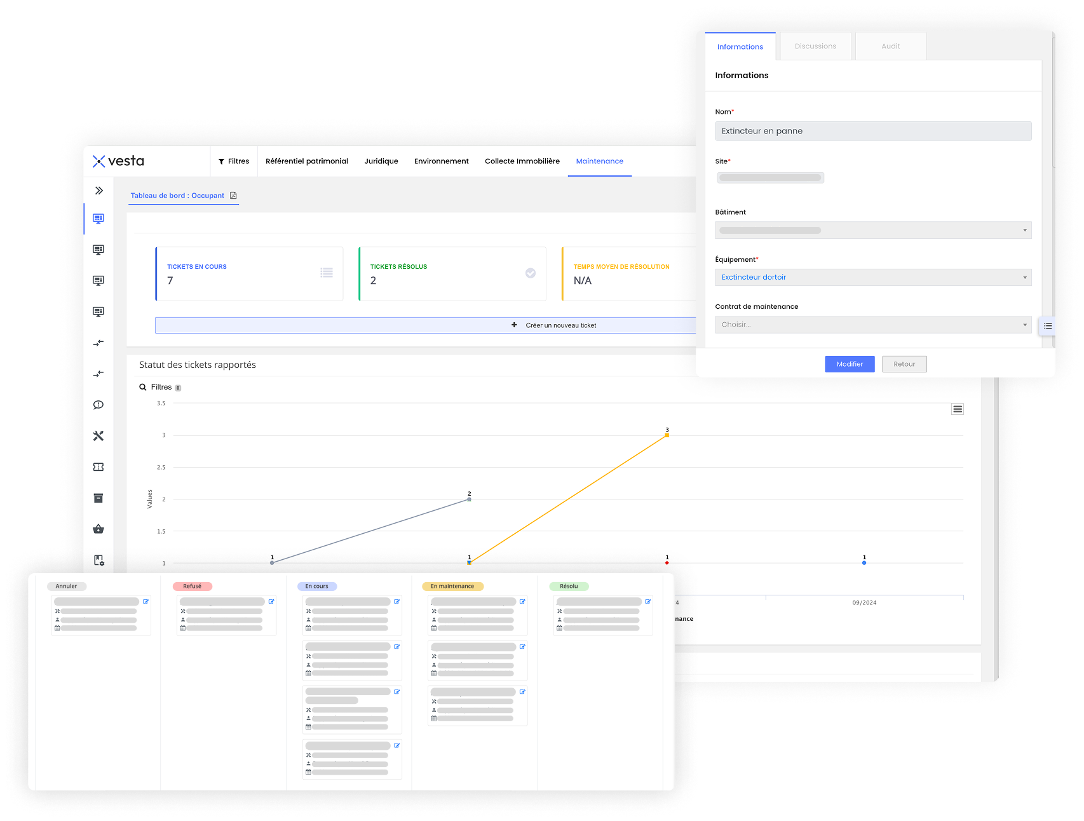The width and height of the screenshot is (1084, 821).
Task: Expand the sidebar with double chevron icon
Action: point(99,191)
